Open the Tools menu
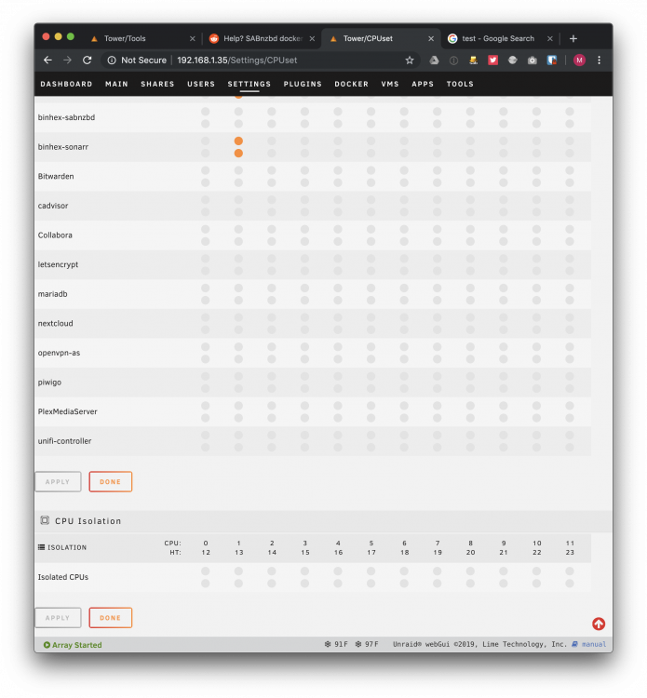The height and width of the screenshot is (698, 647). (x=460, y=84)
